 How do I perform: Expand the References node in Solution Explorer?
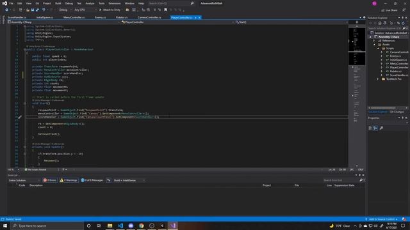click(374, 41)
